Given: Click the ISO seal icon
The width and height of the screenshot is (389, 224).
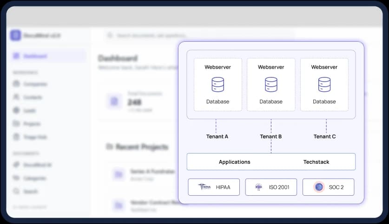Looking at the screenshot, I should pos(258,187).
